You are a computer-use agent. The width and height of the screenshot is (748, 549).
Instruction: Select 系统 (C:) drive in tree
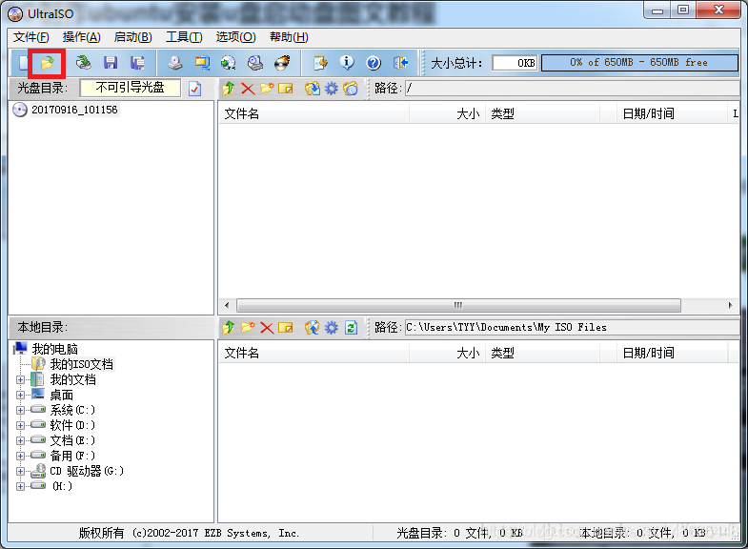72,410
